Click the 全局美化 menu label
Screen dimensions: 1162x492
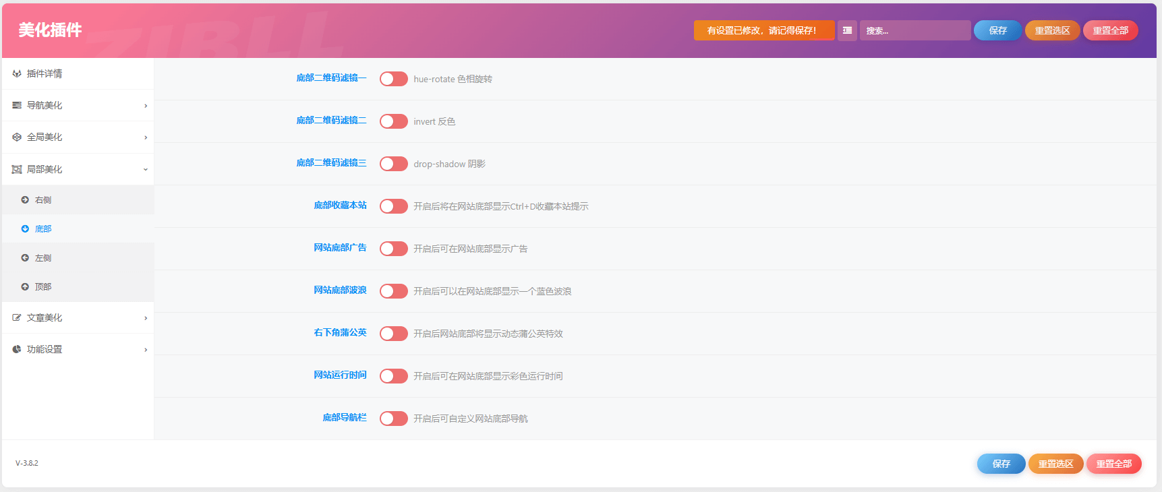tap(45, 137)
